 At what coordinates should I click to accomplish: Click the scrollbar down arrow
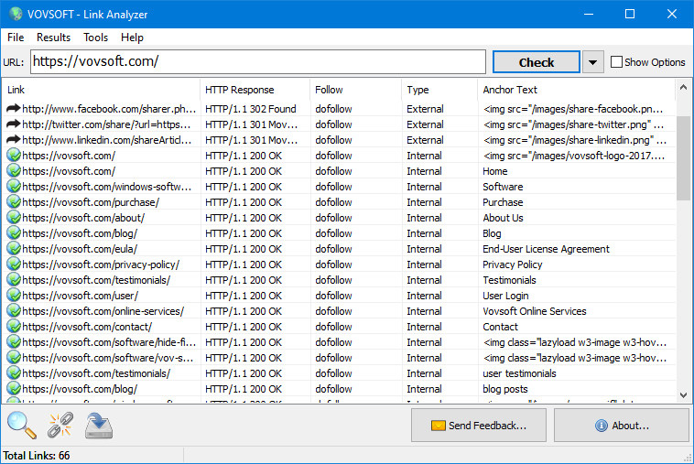pyautogui.click(x=683, y=395)
